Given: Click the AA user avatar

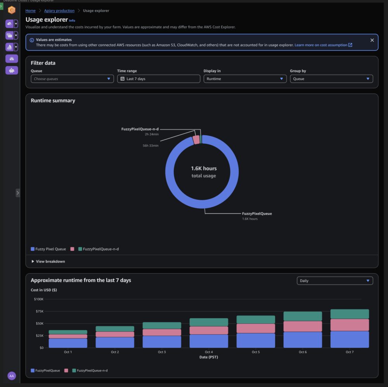Looking at the screenshot, I should [x=12, y=376].
